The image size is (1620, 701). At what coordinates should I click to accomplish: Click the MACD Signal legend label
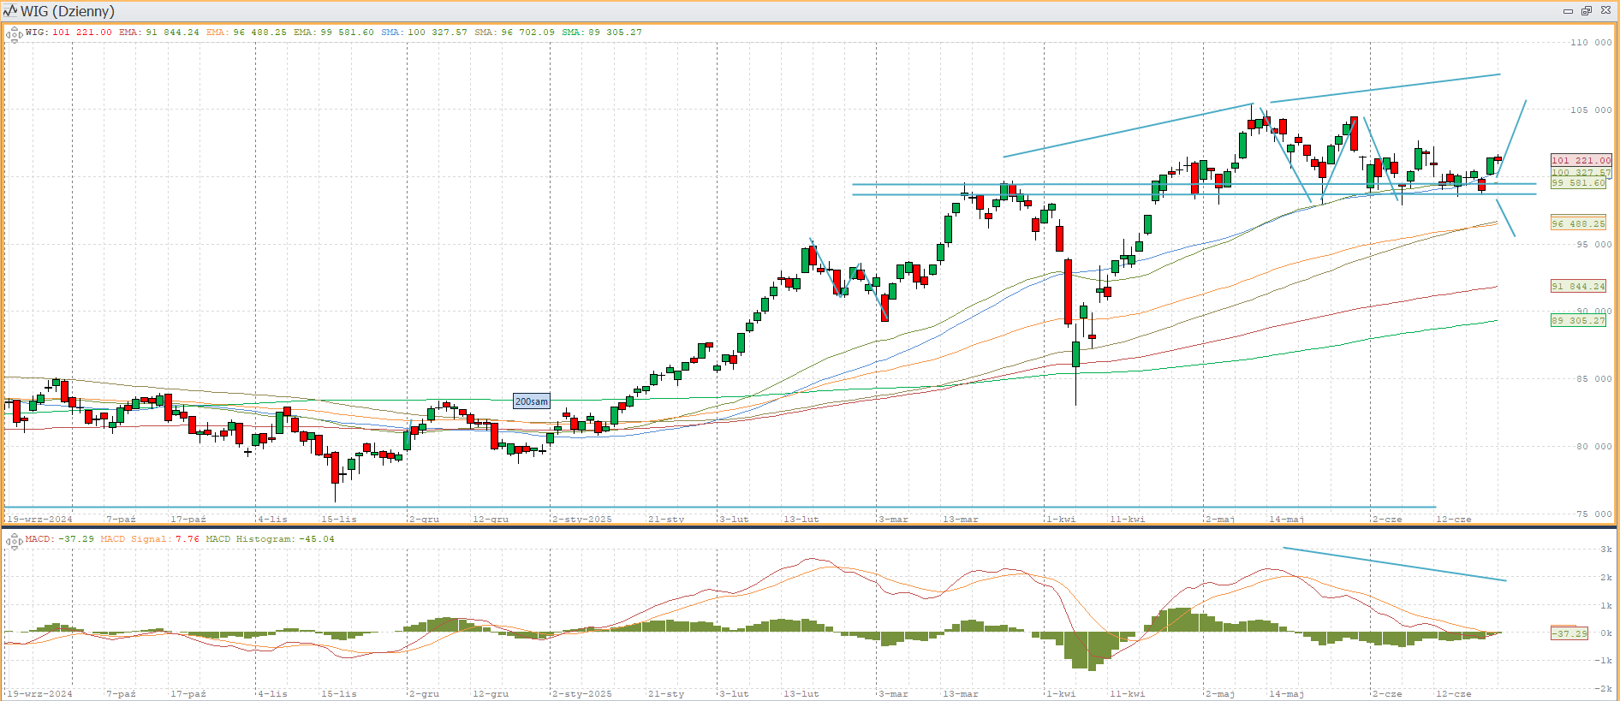pyautogui.click(x=137, y=539)
